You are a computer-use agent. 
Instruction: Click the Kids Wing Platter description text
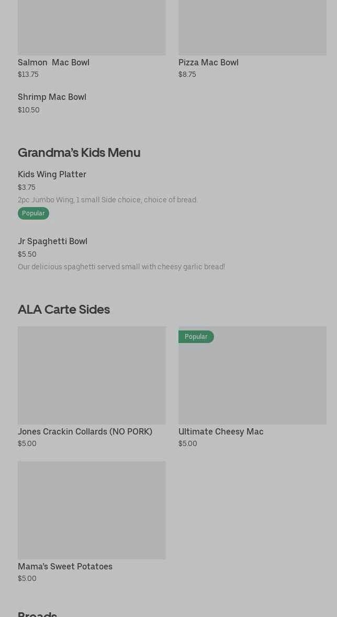pyautogui.click(x=108, y=200)
